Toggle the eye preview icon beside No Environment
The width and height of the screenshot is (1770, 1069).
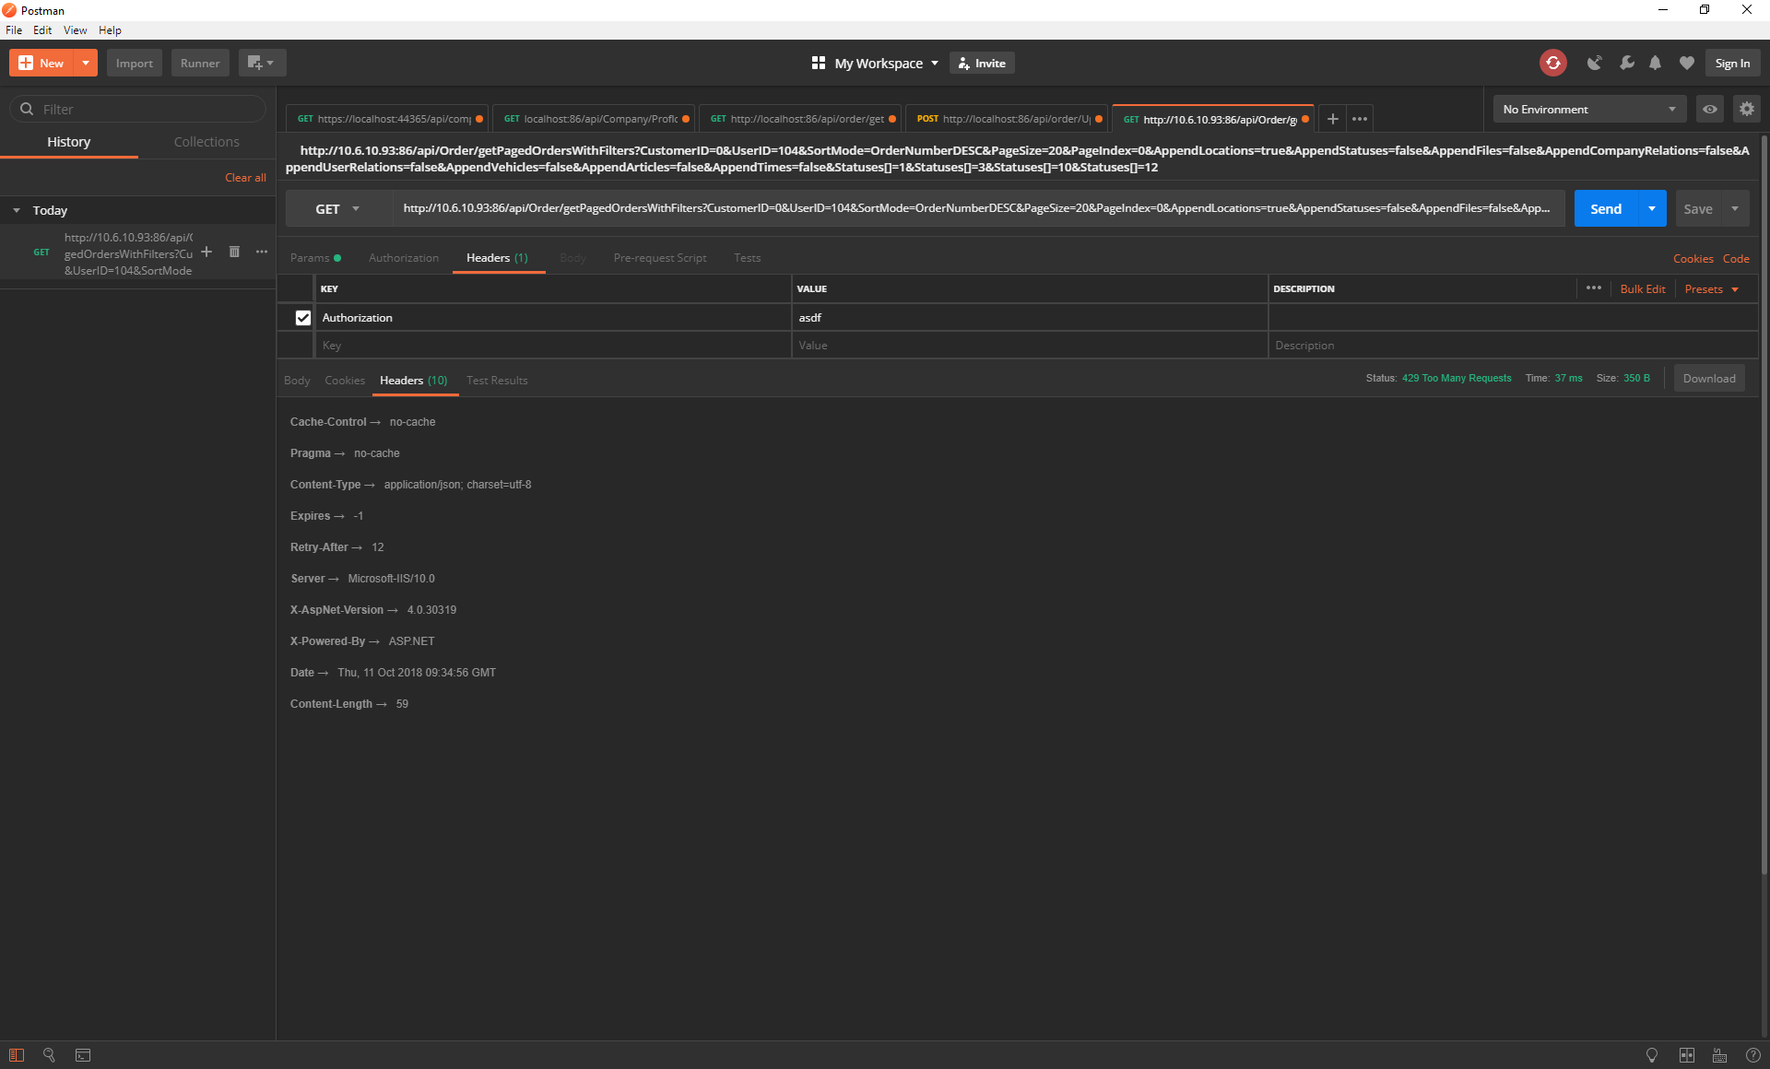click(1710, 109)
